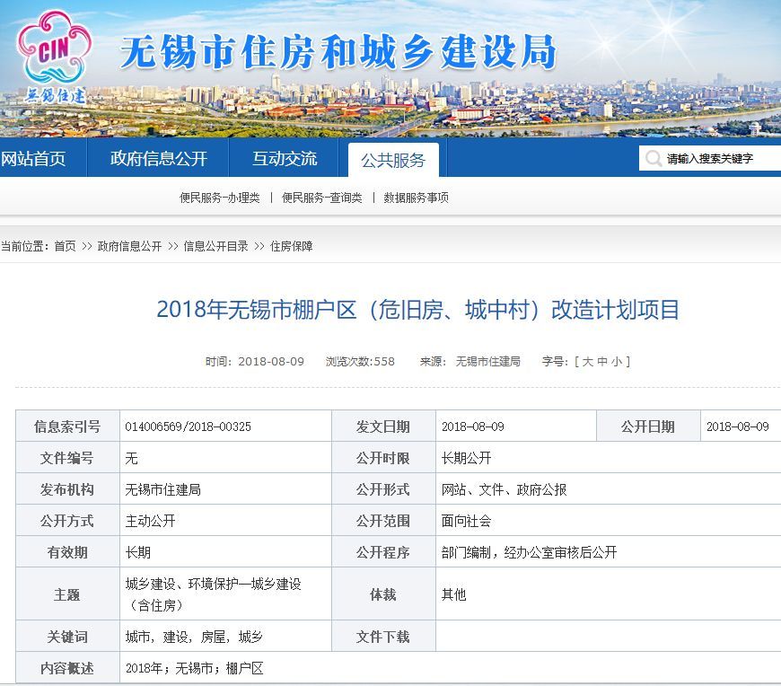The height and width of the screenshot is (686, 781).
Task: Click the CIN Wuxi logo
Action: (x=54, y=57)
